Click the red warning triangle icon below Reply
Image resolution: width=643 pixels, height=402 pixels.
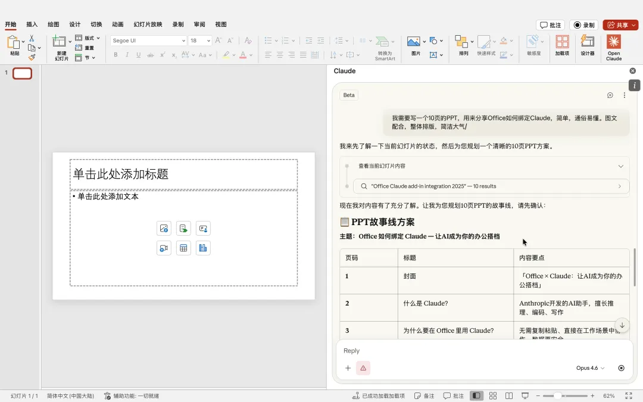[x=363, y=368]
